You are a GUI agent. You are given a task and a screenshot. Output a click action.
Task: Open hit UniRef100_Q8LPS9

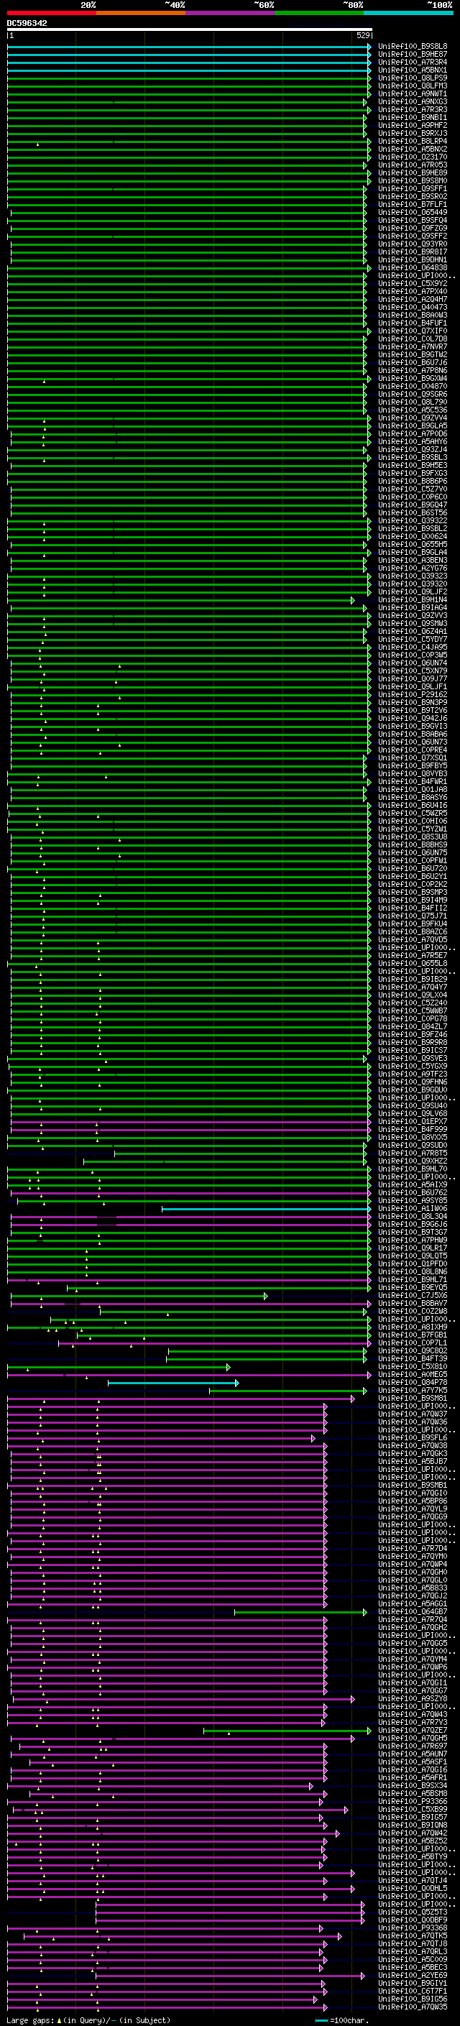[413, 78]
